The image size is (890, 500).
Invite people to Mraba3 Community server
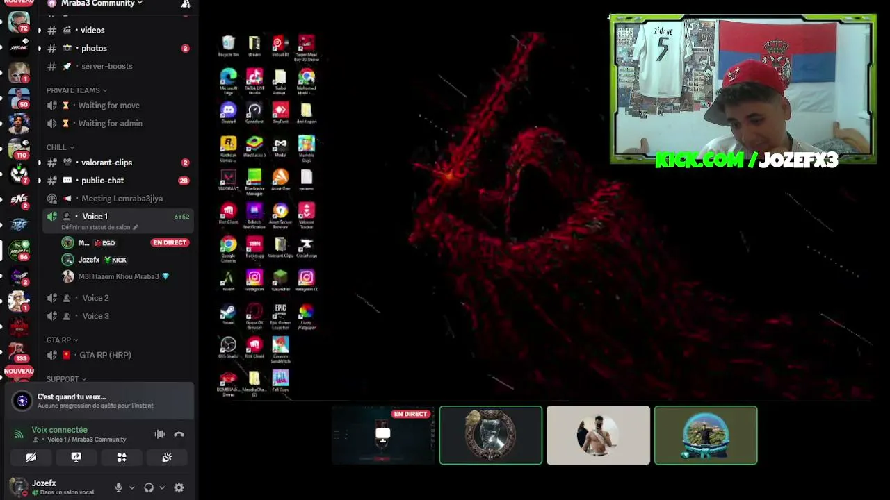(186, 3)
